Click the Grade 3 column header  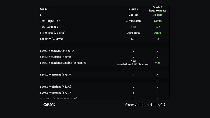133,9
